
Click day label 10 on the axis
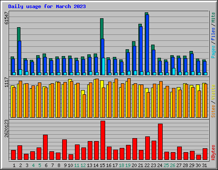tap(70, 165)
